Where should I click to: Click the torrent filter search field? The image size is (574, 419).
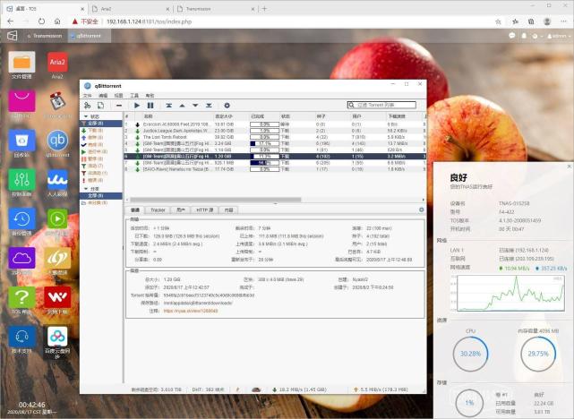coord(381,105)
